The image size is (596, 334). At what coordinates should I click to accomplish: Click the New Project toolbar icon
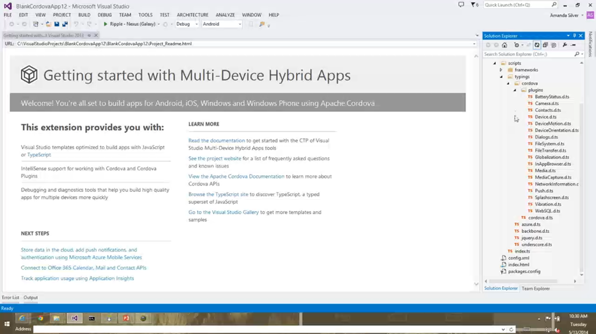(x=36, y=24)
